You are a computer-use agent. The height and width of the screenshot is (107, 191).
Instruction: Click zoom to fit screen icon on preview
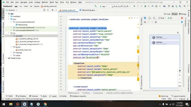tap(180, 86)
